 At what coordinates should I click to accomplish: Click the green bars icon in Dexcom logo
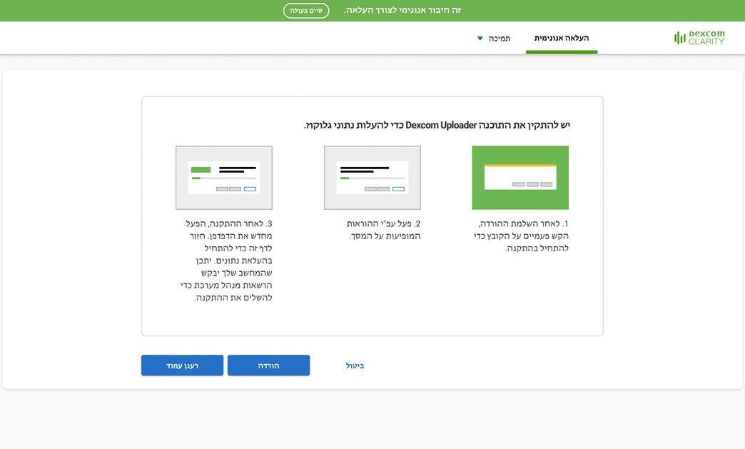[x=679, y=38]
